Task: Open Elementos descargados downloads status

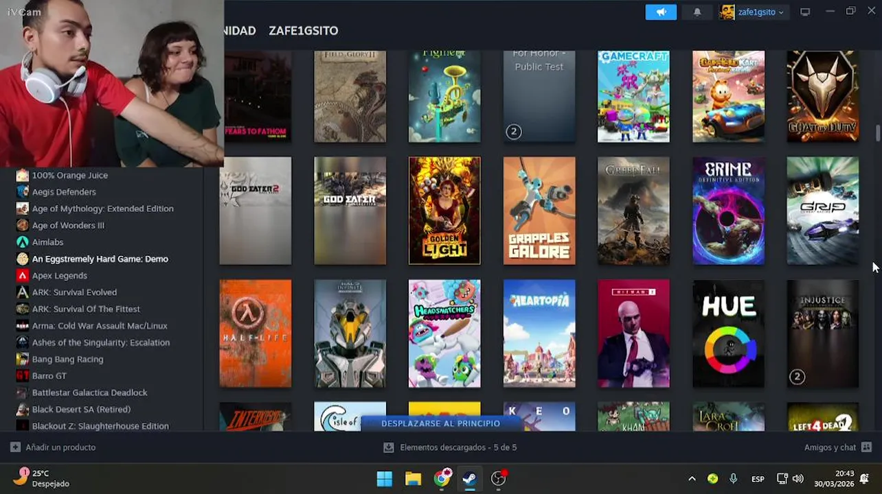Action: [450, 447]
